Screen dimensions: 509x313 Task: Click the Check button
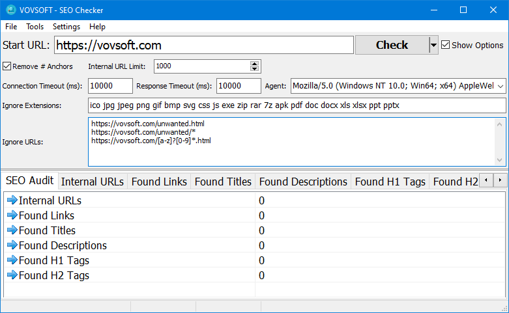(x=392, y=45)
